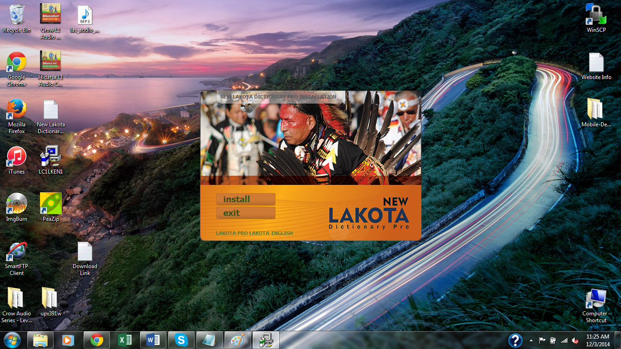The height and width of the screenshot is (349, 621).
Task: Switch to Notepad on the taskbar
Action: tap(209, 340)
